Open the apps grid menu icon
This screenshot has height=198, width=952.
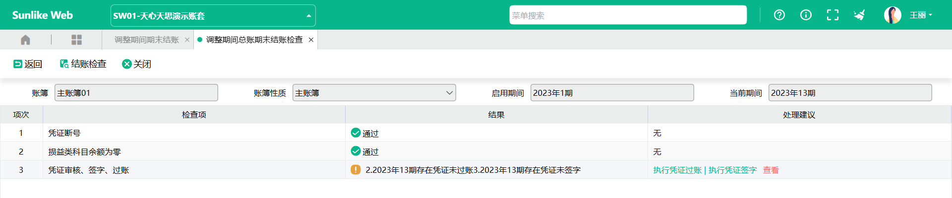click(76, 40)
